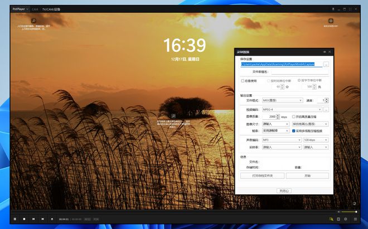Viewport: 368px width, 229px height.
Task: Click the first codec label after the time
Action: [x=88, y=219]
